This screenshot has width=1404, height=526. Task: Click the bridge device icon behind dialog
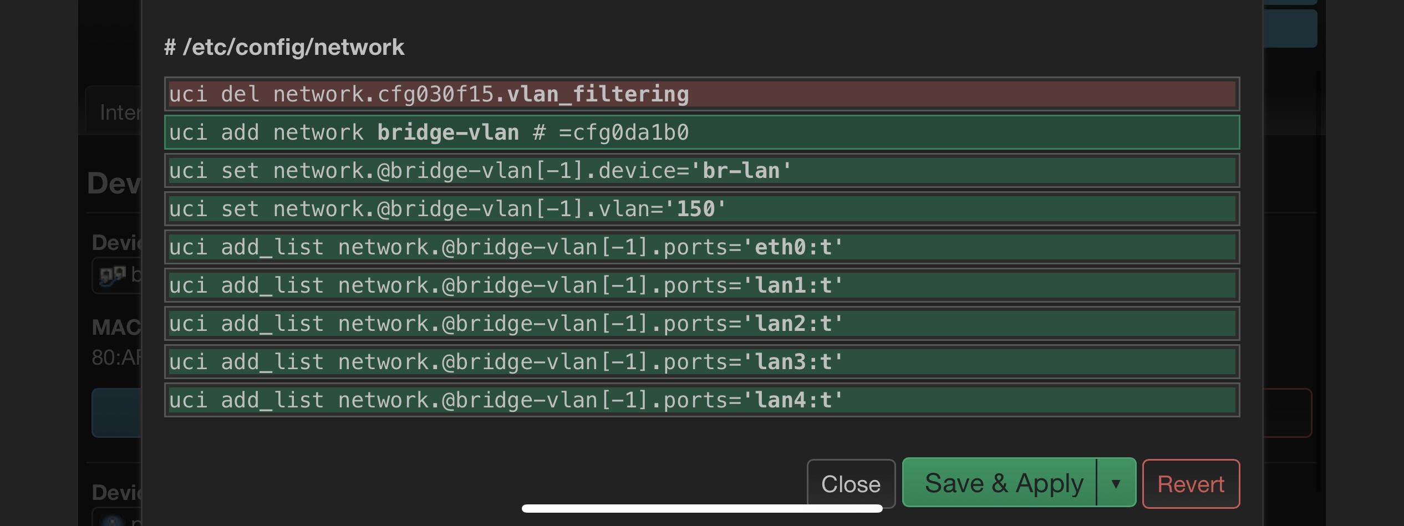(113, 275)
